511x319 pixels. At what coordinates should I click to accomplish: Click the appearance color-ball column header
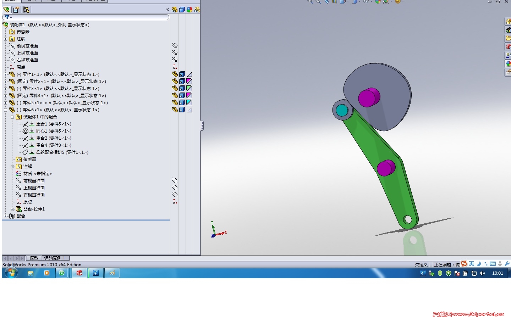(x=189, y=10)
